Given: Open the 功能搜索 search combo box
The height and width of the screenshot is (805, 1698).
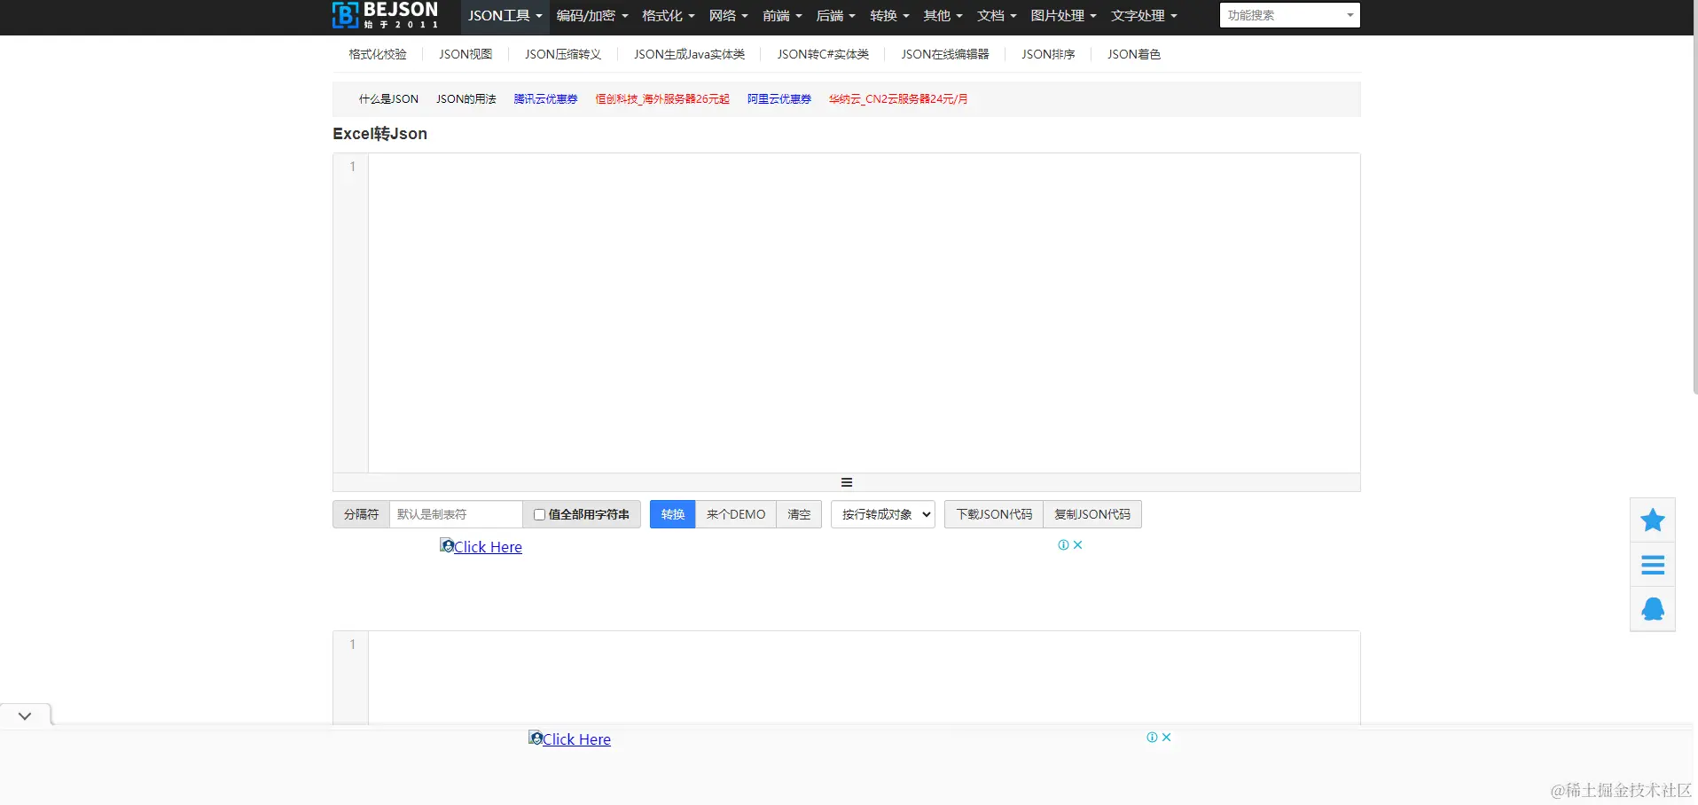Looking at the screenshot, I should (1289, 15).
